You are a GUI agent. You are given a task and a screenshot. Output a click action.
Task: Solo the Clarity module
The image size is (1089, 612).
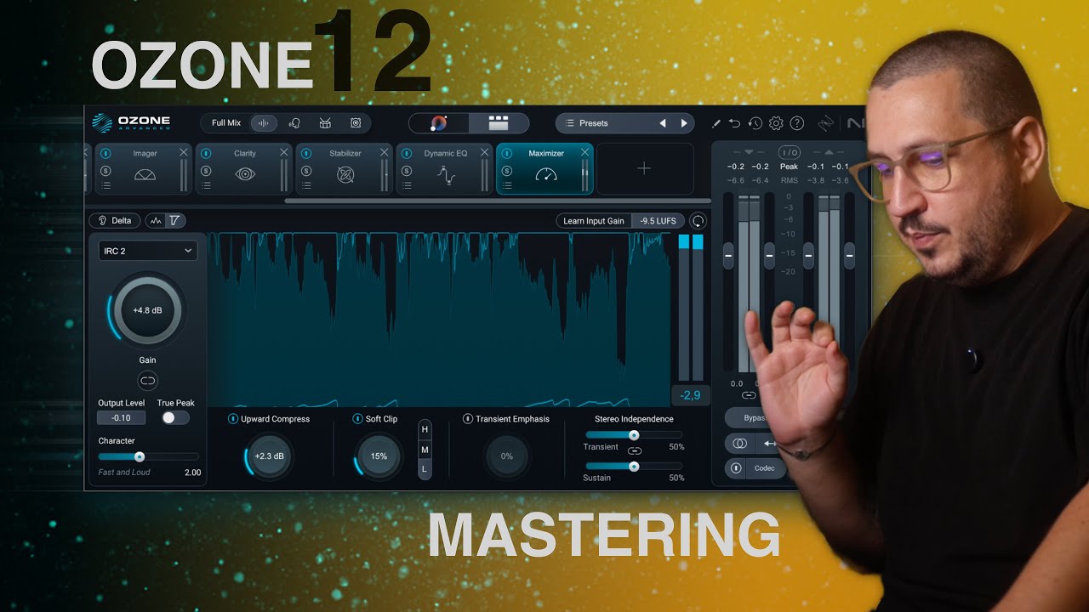point(206,171)
